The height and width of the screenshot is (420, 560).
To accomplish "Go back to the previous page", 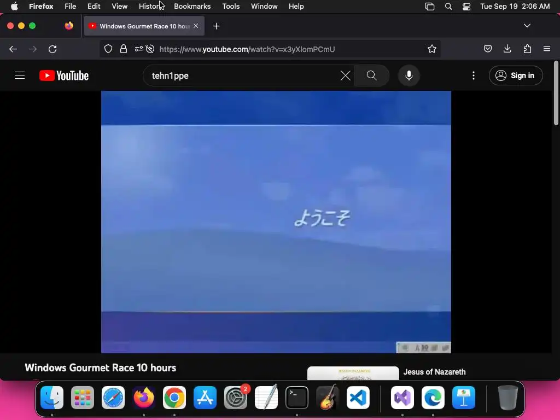I will click(x=13, y=49).
